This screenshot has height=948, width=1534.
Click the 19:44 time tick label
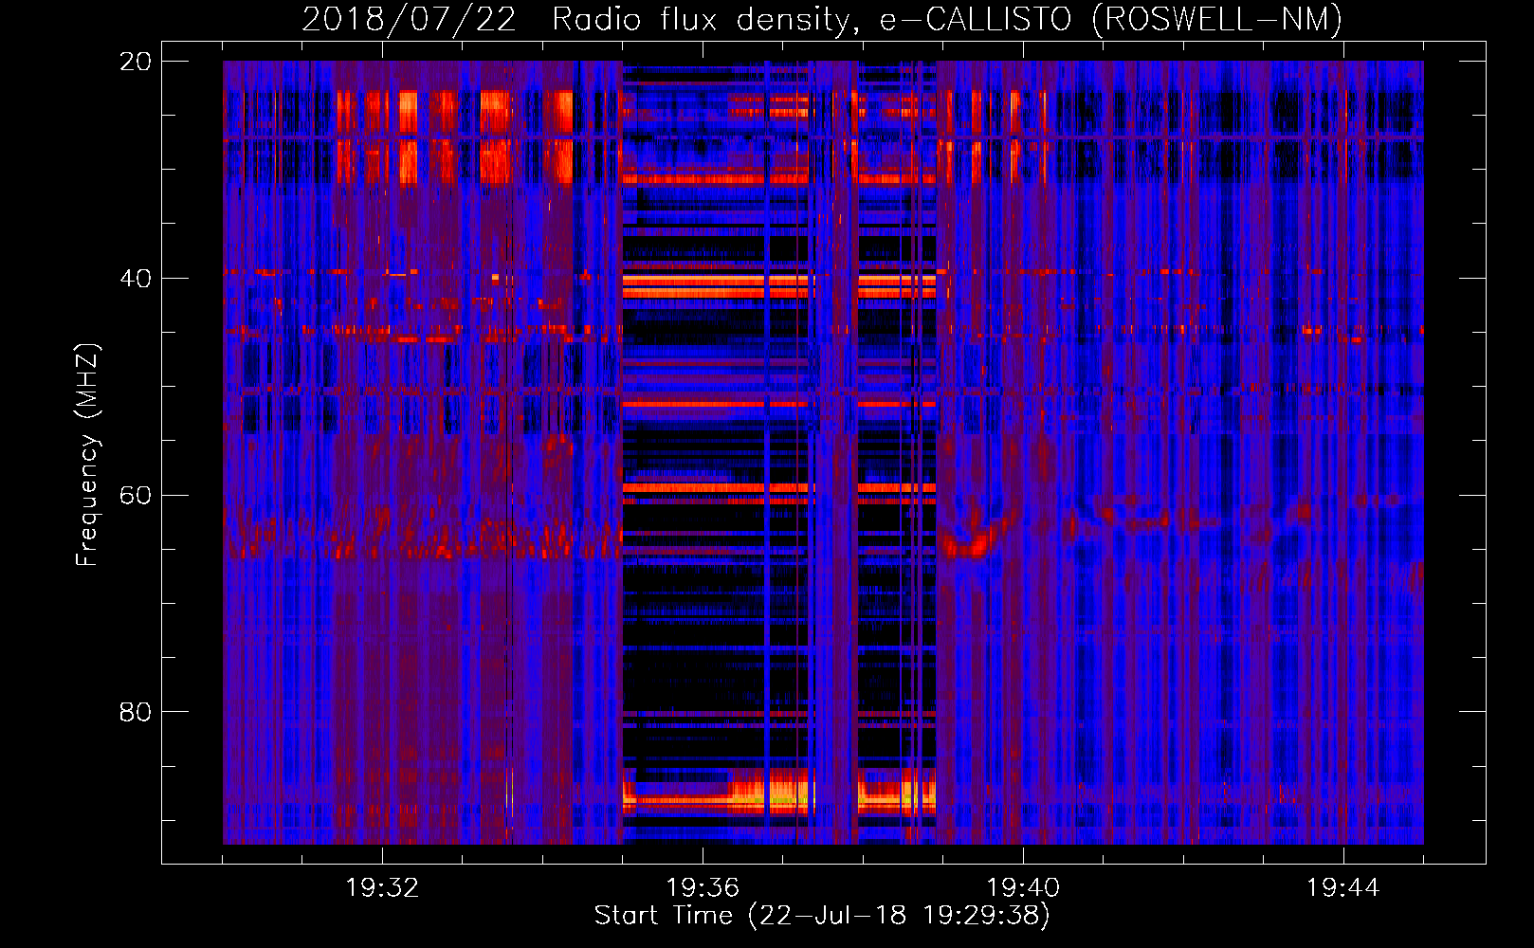click(1343, 888)
